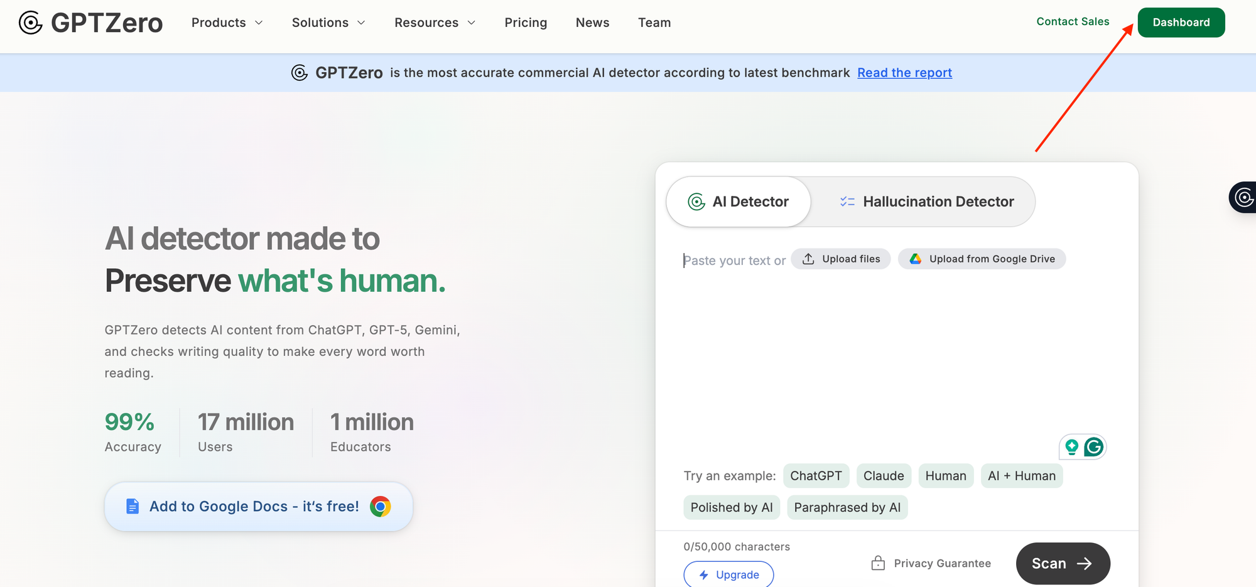Try the Polished by AI example
This screenshot has width=1256, height=587.
click(732, 507)
